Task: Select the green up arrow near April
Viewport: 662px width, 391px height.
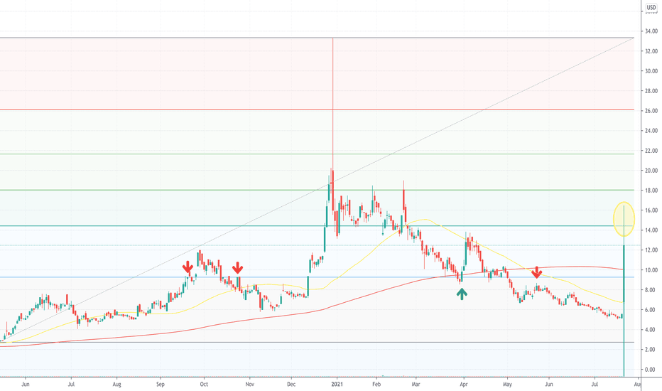Action: [462, 294]
